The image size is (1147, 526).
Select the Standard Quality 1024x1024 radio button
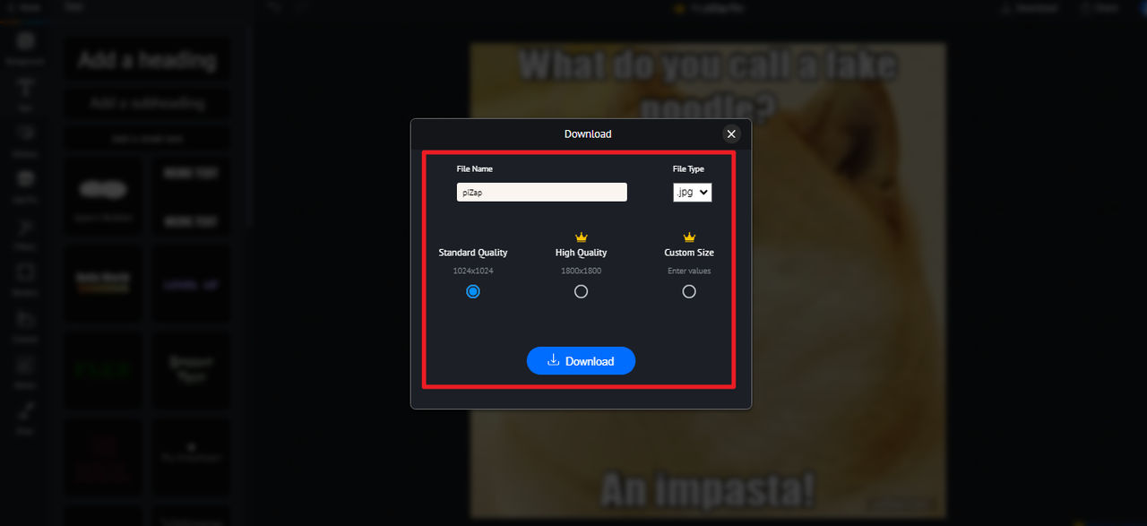pyautogui.click(x=473, y=291)
